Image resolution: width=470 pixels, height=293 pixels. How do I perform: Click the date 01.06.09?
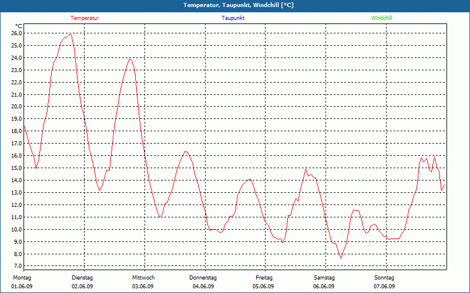click(22, 287)
